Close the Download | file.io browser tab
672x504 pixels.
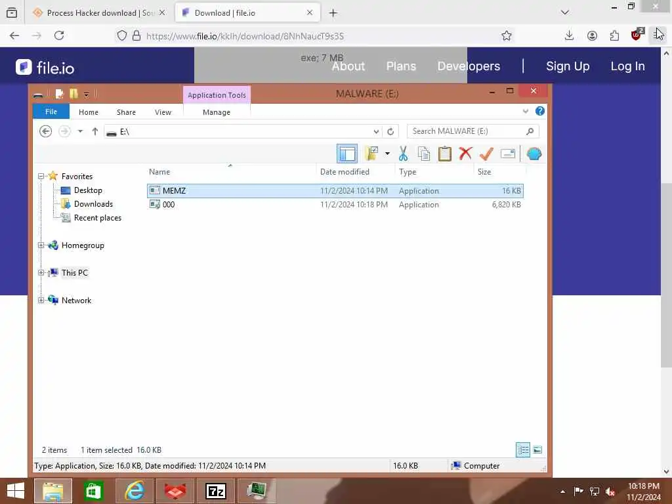(x=310, y=13)
